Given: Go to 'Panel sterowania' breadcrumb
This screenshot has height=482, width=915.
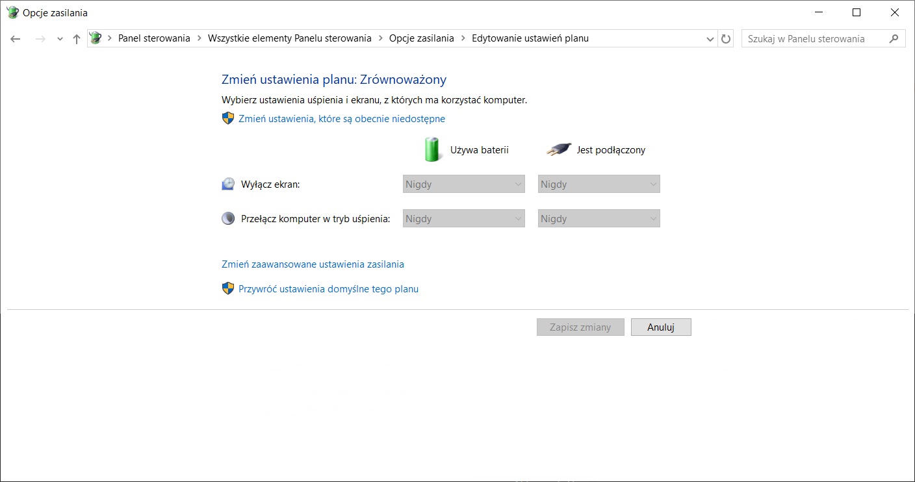Looking at the screenshot, I should point(154,38).
